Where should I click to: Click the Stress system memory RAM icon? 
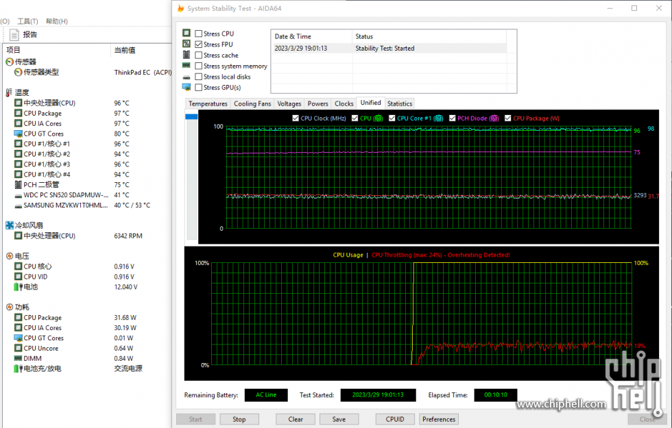click(x=187, y=66)
